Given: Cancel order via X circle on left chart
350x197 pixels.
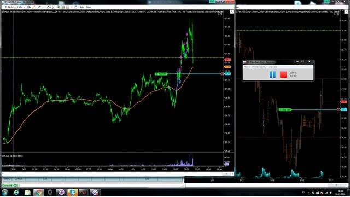Looking at the screenshot, I should pyautogui.click(x=222, y=74).
